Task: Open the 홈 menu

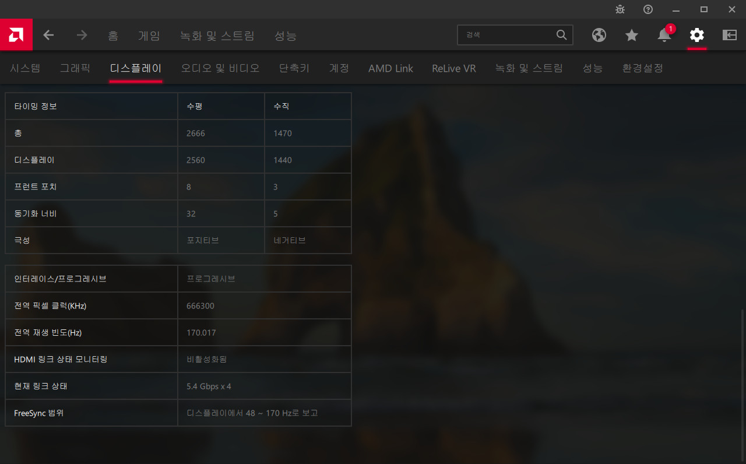Action: (113, 36)
